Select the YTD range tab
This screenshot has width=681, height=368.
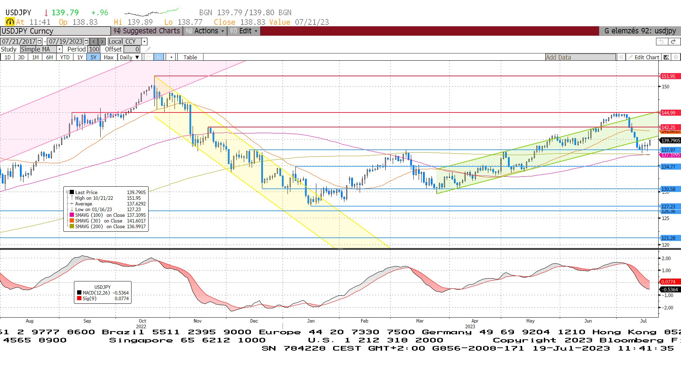click(65, 57)
